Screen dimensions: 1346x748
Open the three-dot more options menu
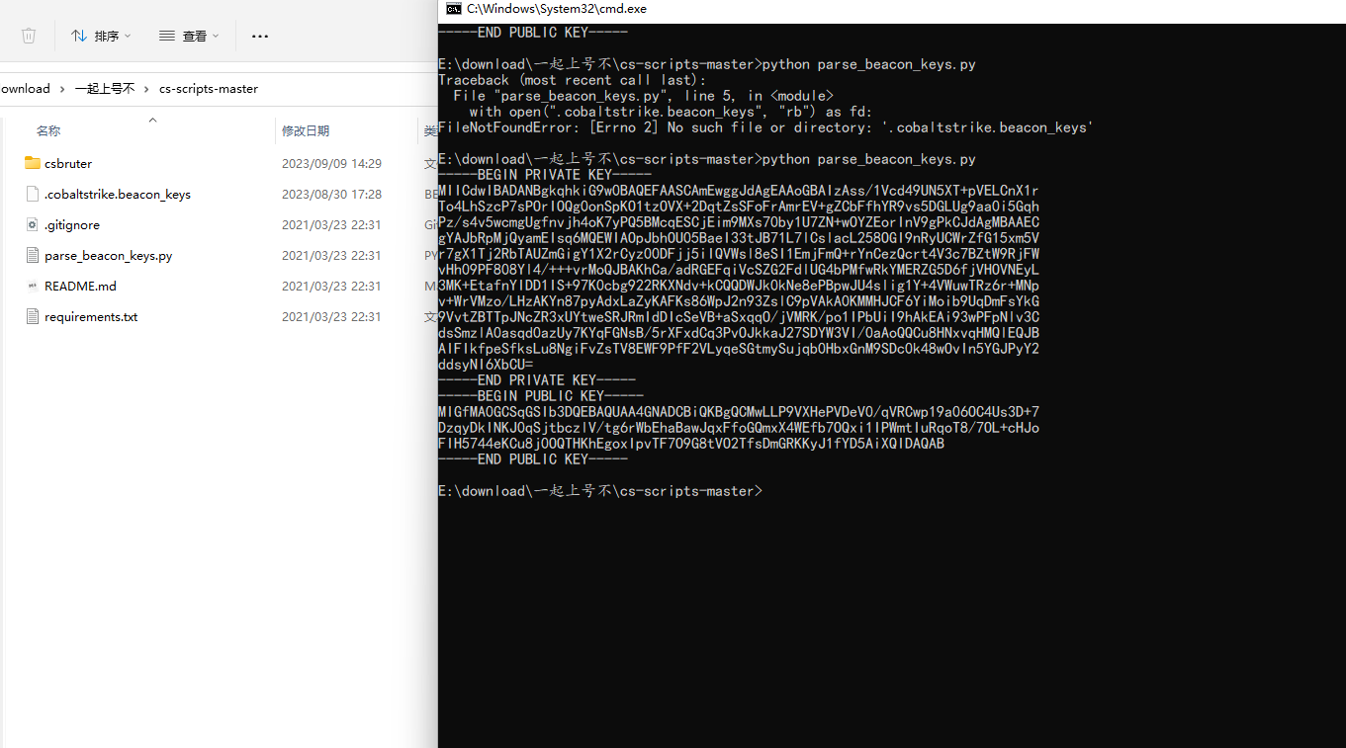click(260, 36)
